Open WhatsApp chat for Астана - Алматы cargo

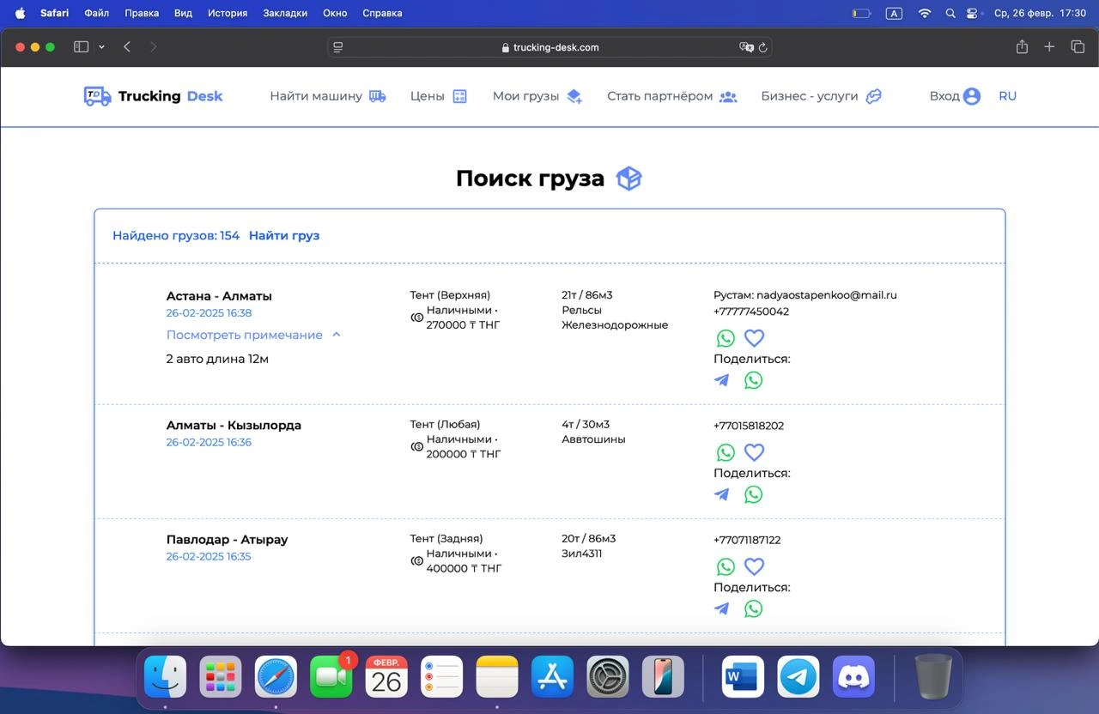[x=726, y=338]
